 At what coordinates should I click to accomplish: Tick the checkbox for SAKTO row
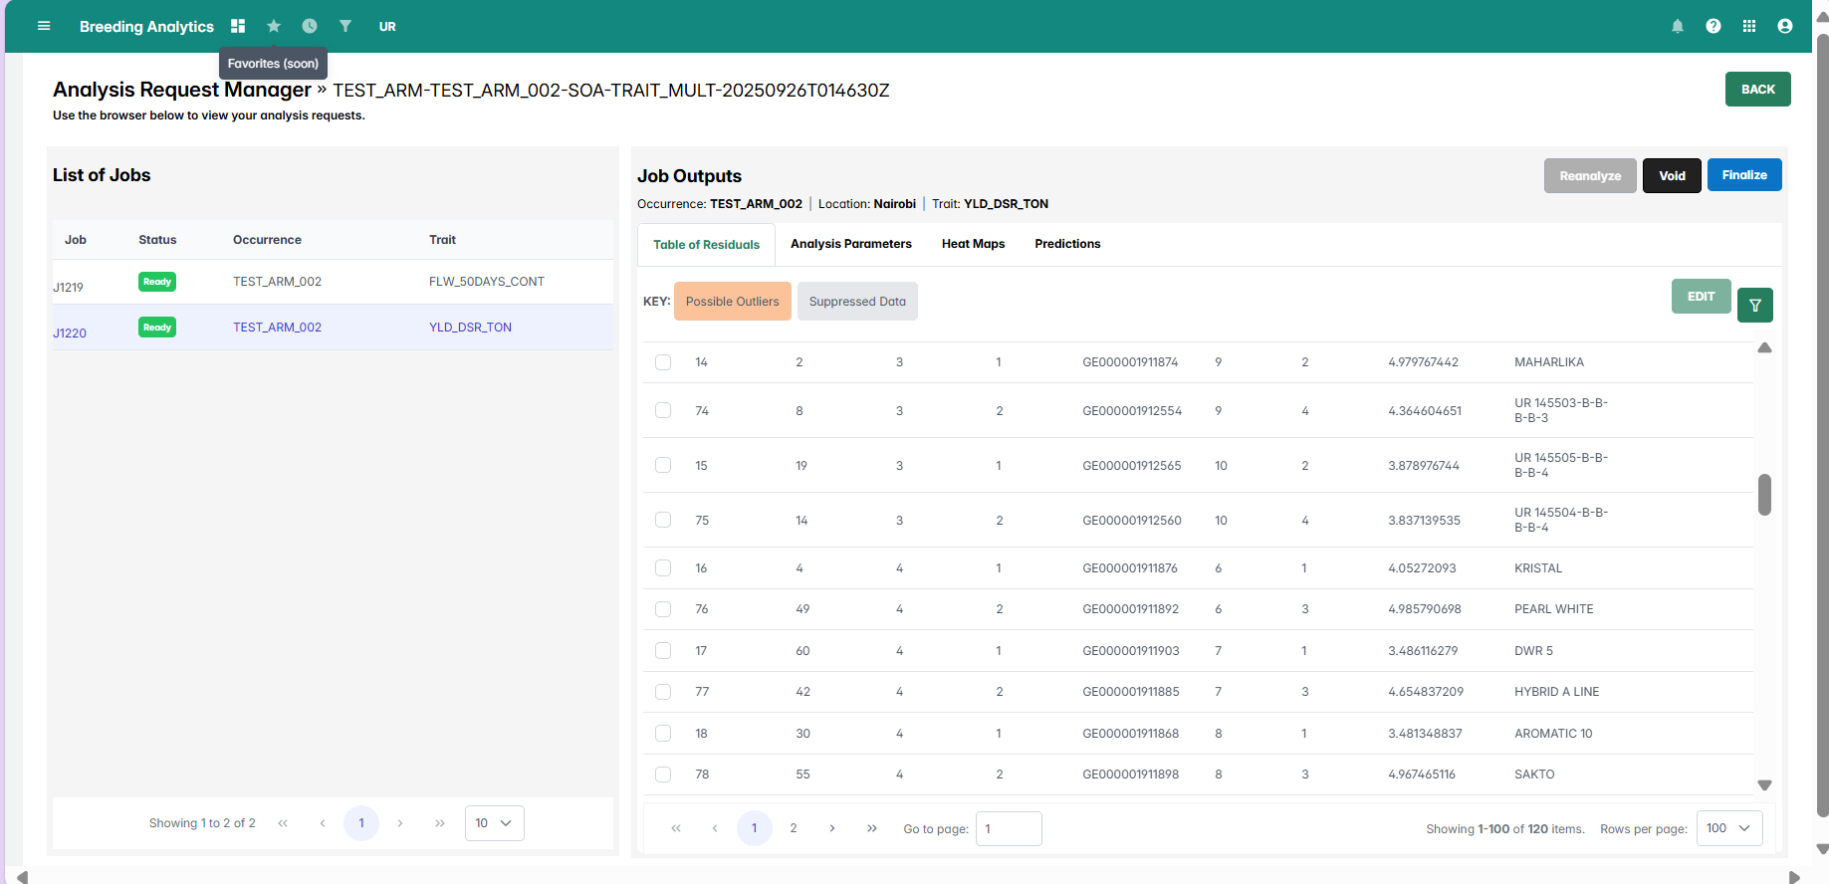coord(663,774)
